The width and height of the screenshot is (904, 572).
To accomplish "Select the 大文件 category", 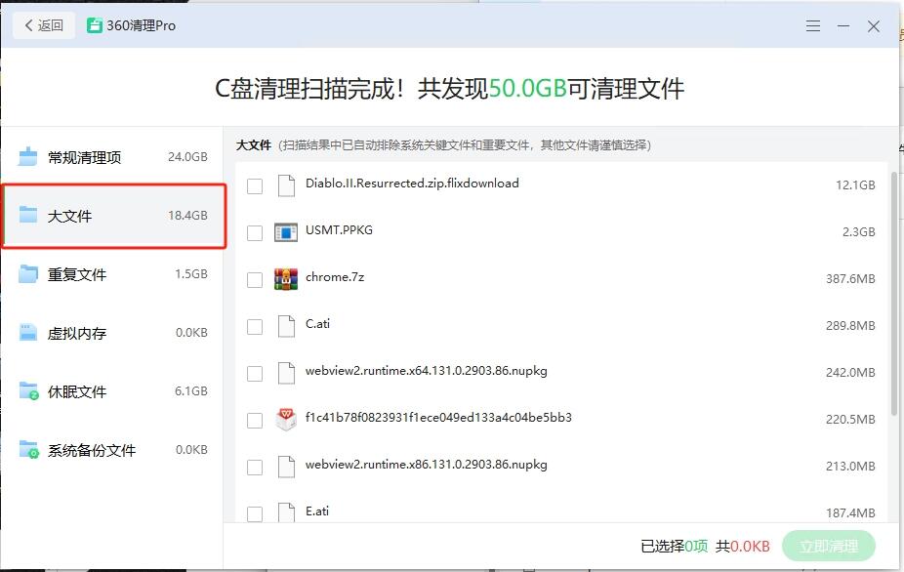I will click(x=113, y=216).
